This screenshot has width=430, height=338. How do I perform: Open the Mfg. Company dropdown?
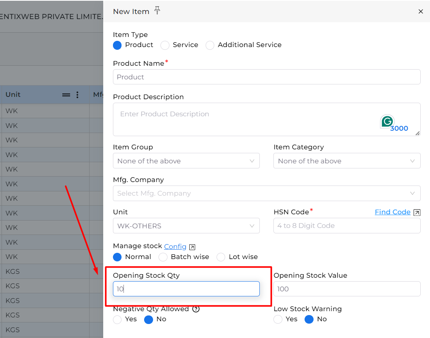(x=267, y=193)
